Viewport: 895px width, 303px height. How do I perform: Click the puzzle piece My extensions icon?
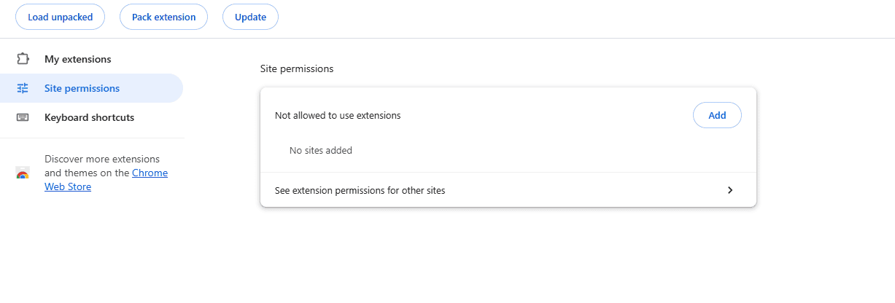tap(23, 59)
